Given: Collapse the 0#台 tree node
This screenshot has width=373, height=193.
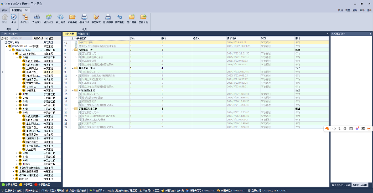Looking at the screenshot, I should tap(17, 57).
